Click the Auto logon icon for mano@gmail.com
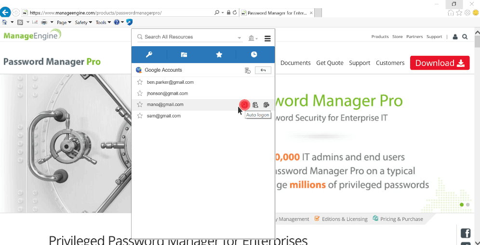The image size is (480, 245). point(244,105)
